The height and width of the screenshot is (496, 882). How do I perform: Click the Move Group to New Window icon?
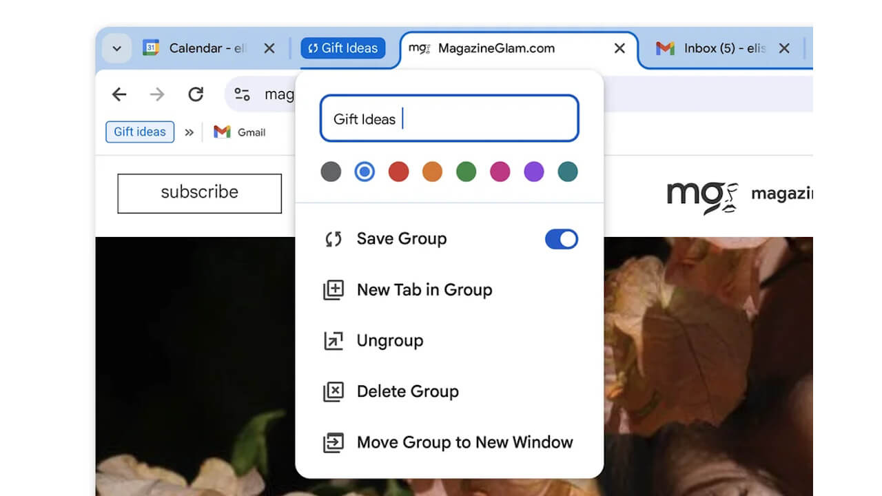(x=334, y=443)
